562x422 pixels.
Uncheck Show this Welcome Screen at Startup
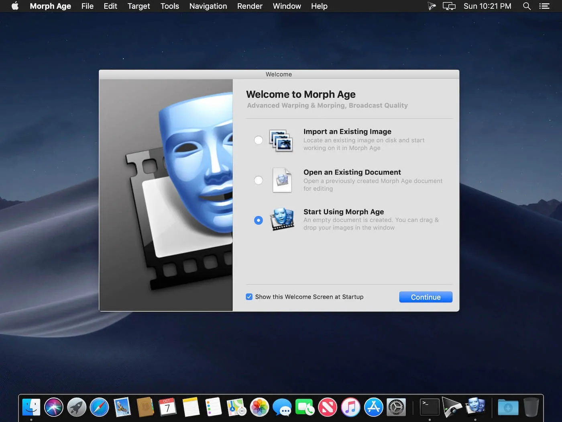click(x=249, y=297)
